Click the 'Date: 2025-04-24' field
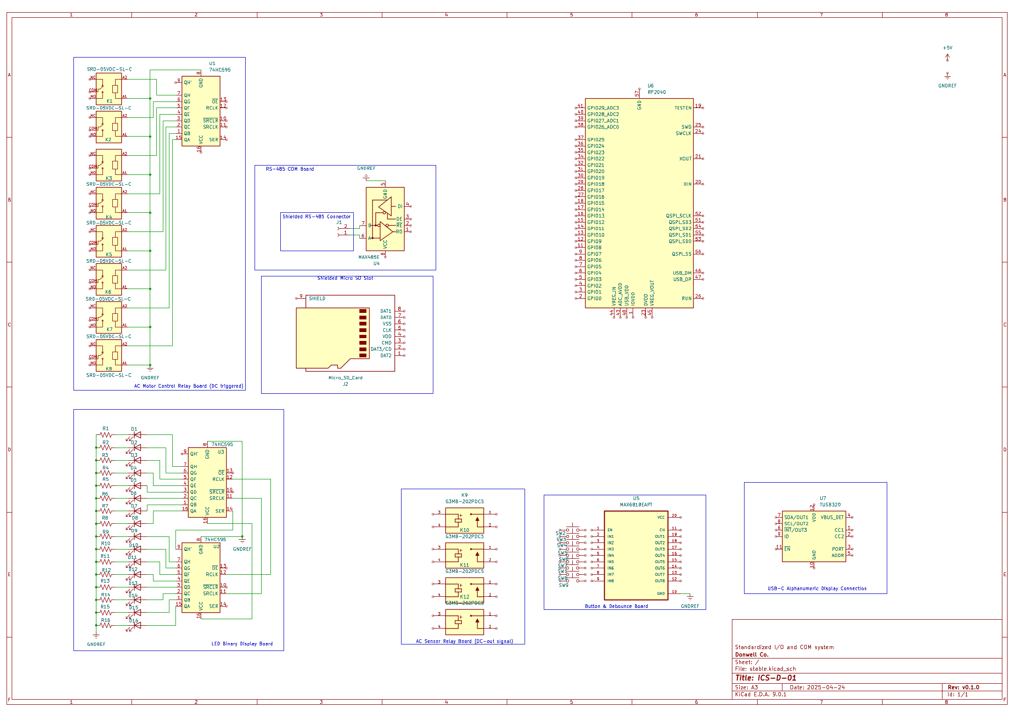This screenshot has height=716, width=1015. click(818, 687)
